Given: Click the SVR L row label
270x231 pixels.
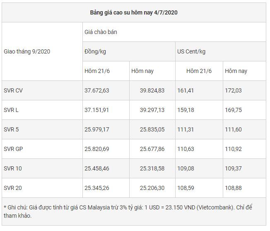Looking at the screenshot, I should tap(11, 110).
